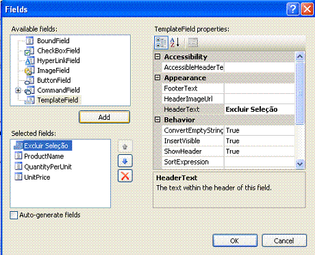Click the CheckBoxField icon
This screenshot has height=255, width=315.
coord(29,51)
